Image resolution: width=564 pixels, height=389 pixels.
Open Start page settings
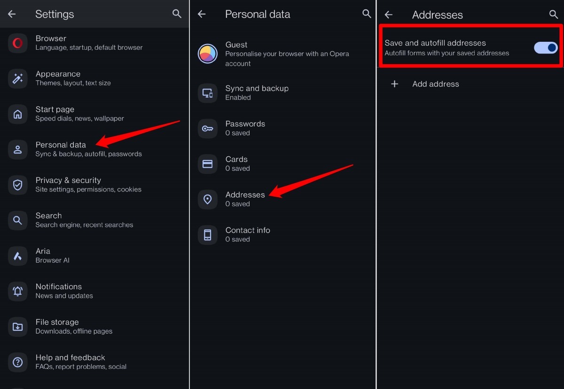pyautogui.click(x=94, y=114)
